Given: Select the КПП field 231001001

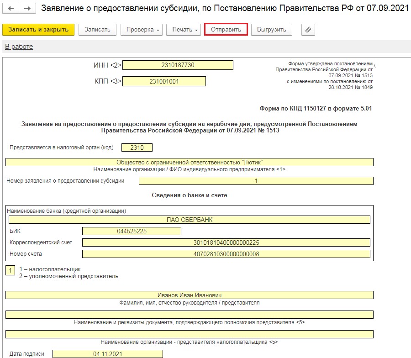Looking at the screenshot, I should (x=164, y=81).
